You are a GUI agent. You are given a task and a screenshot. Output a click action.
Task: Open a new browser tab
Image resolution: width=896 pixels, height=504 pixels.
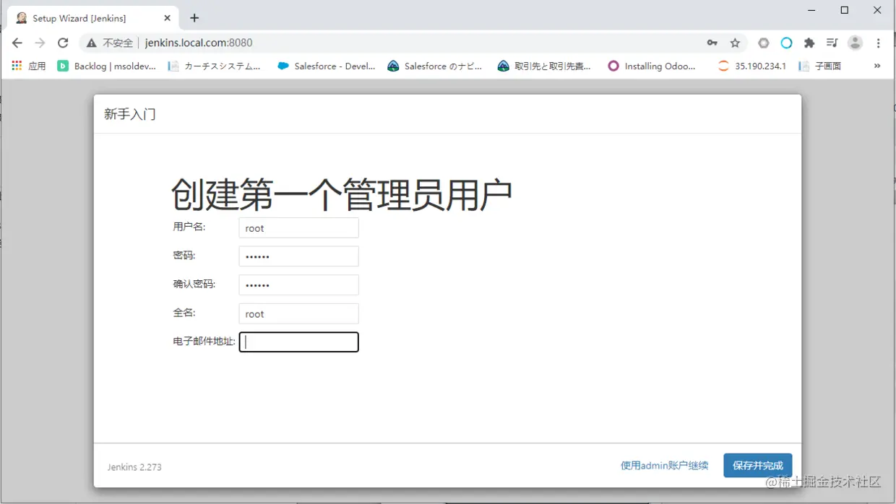pos(194,18)
